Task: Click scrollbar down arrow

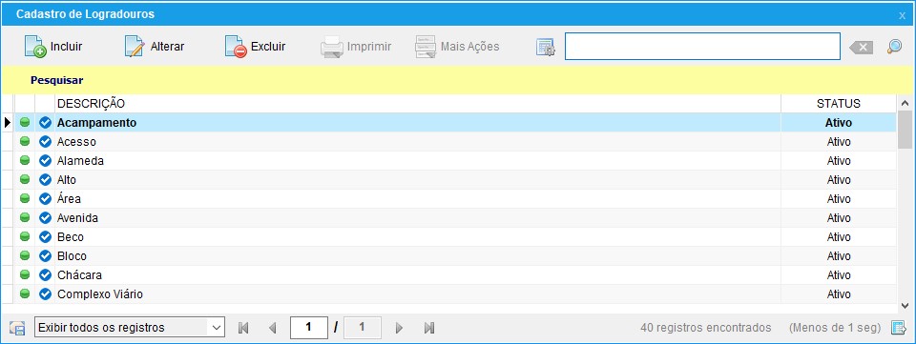Action: pyautogui.click(x=905, y=306)
